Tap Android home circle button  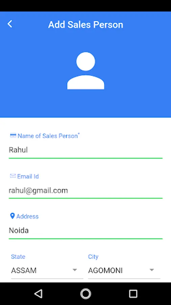coord(85,293)
